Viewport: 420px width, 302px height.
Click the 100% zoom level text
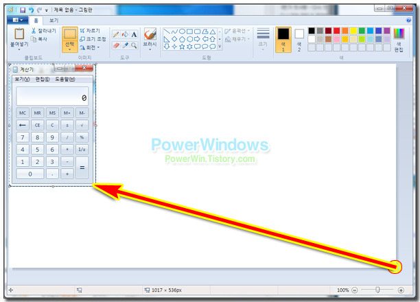(342, 290)
